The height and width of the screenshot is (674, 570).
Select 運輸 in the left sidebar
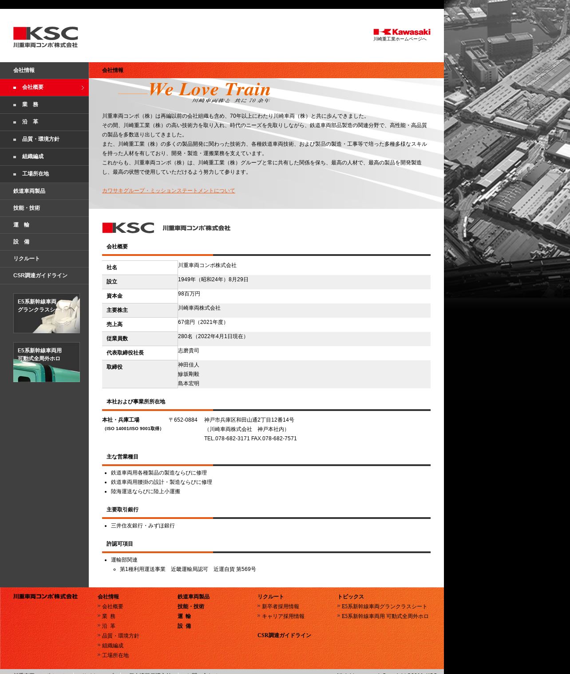(44, 225)
